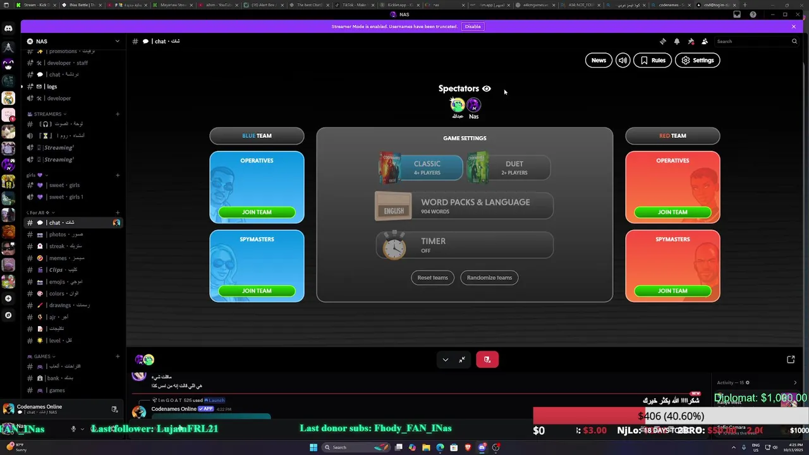The image size is (809, 455).
Task: Open the bank channel
Action: click(x=73, y=378)
